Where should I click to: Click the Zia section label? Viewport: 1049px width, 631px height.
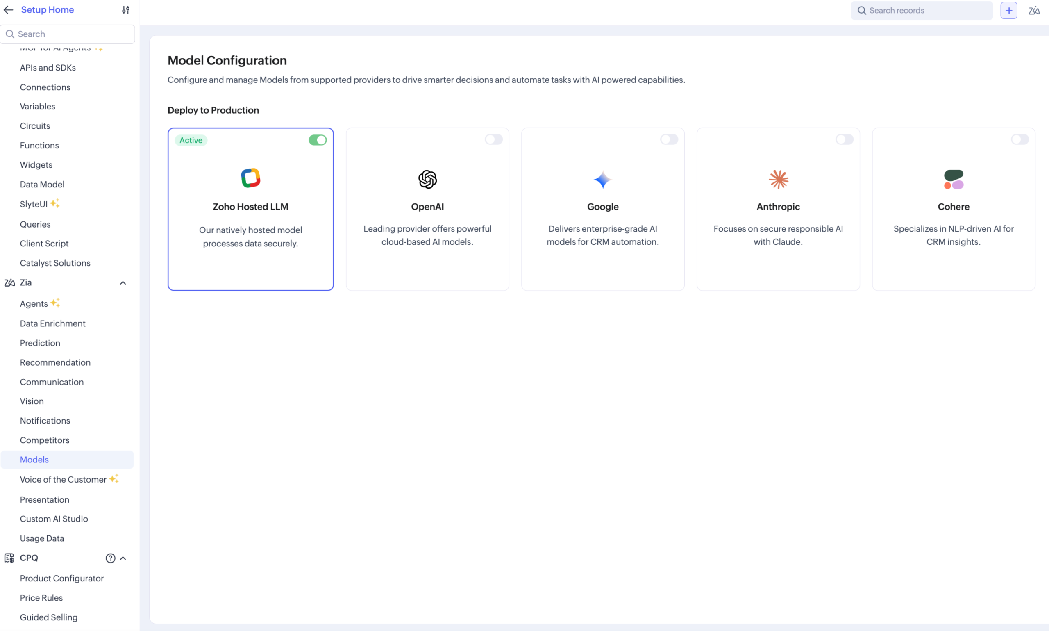25,282
